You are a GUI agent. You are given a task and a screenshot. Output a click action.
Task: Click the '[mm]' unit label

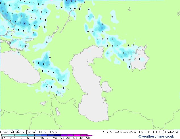tap(32, 132)
